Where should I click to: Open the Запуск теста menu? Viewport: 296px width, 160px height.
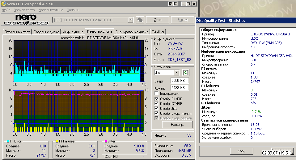pyautogui.click(x=24, y=10)
